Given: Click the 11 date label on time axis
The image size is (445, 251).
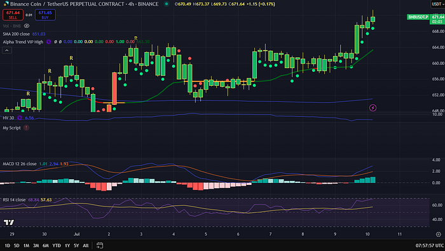Looking at the screenshot, I should [400, 234].
